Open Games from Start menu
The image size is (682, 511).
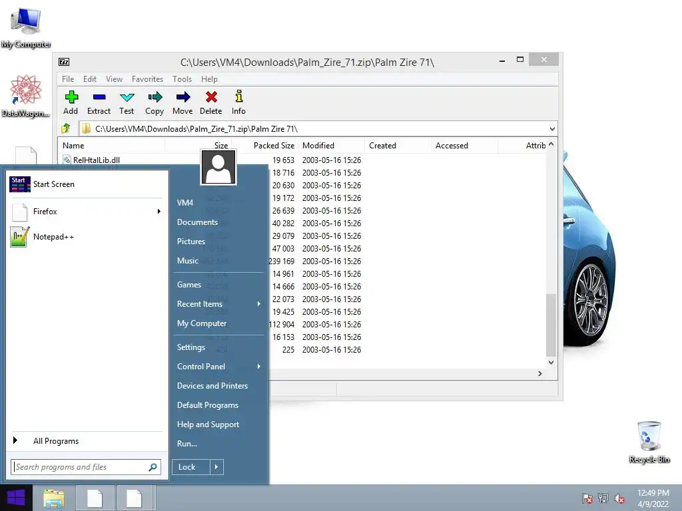click(188, 285)
